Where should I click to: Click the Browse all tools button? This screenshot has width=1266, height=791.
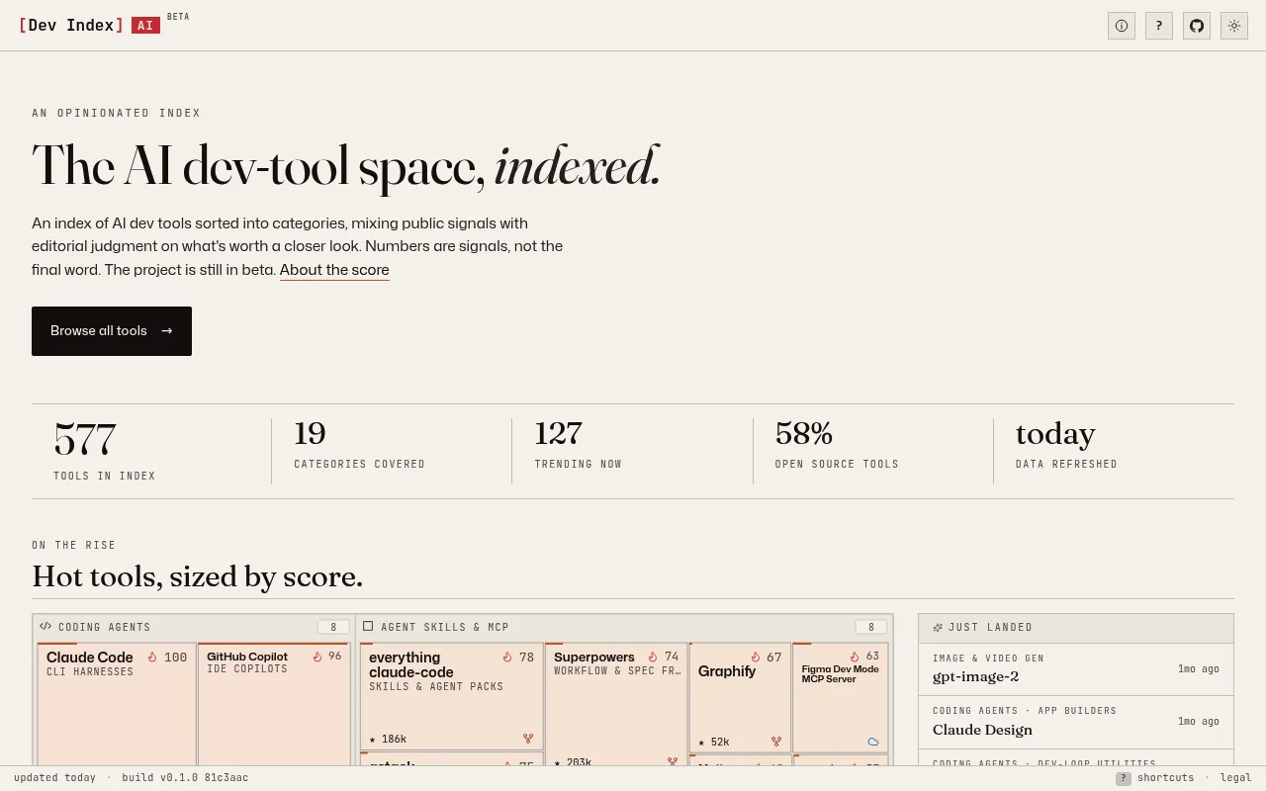(112, 331)
